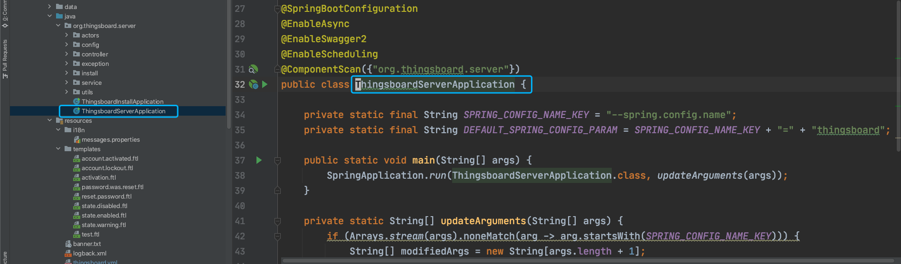Click the ThingsboardInstallApplication class icon
This screenshot has height=264, width=901.
pos(76,101)
